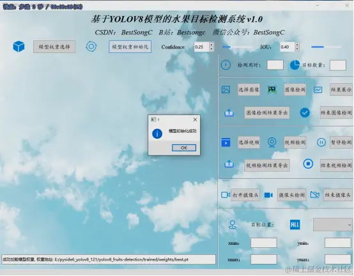Screen dimensions: 354x276
Task: Click the blue checkmark icon beside 结束图像检测
Action: click(x=305, y=112)
